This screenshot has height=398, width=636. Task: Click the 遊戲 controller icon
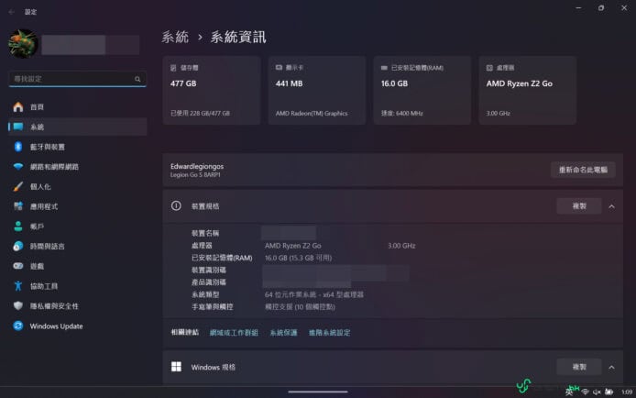pyautogui.click(x=18, y=266)
